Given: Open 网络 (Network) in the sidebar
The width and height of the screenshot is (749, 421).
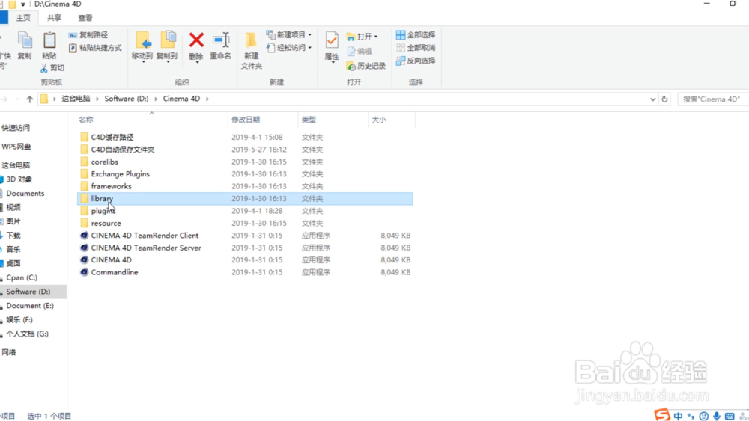Looking at the screenshot, I should tap(9, 352).
